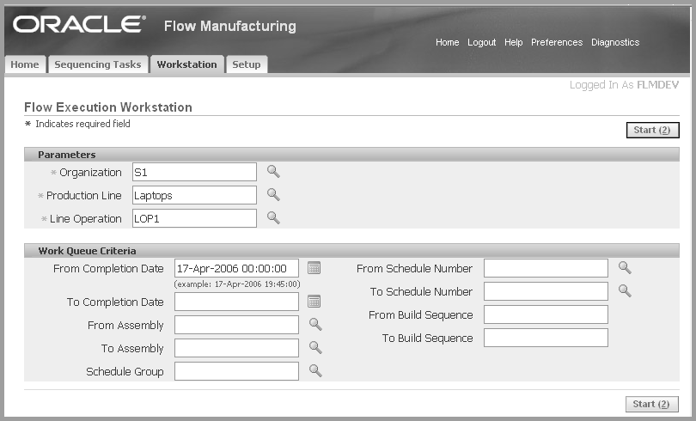Screen dimensions: 696x421
Task: Click the To Completion Date field
Action: coord(236,302)
